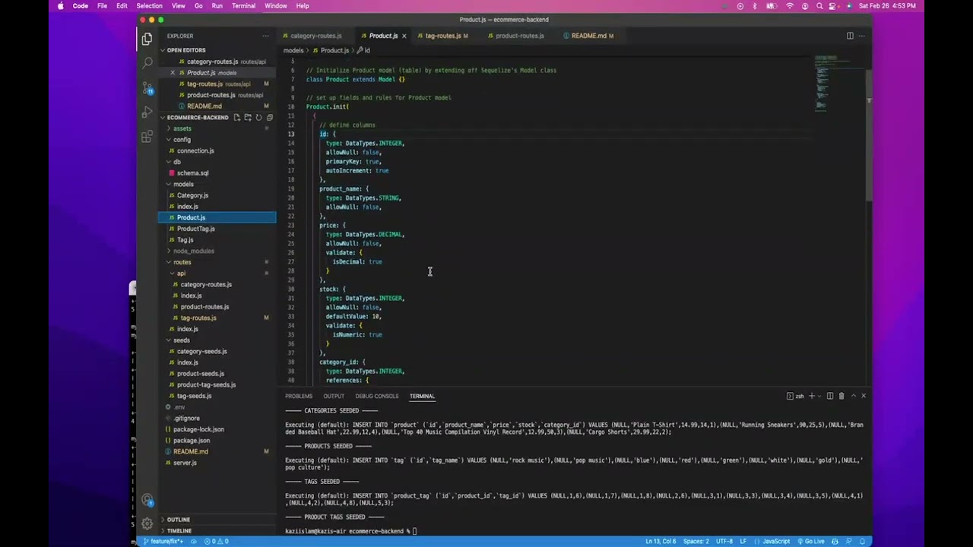Maximize the terminal panel size
The height and width of the screenshot is (547, 973).
[x=853, y=396]
